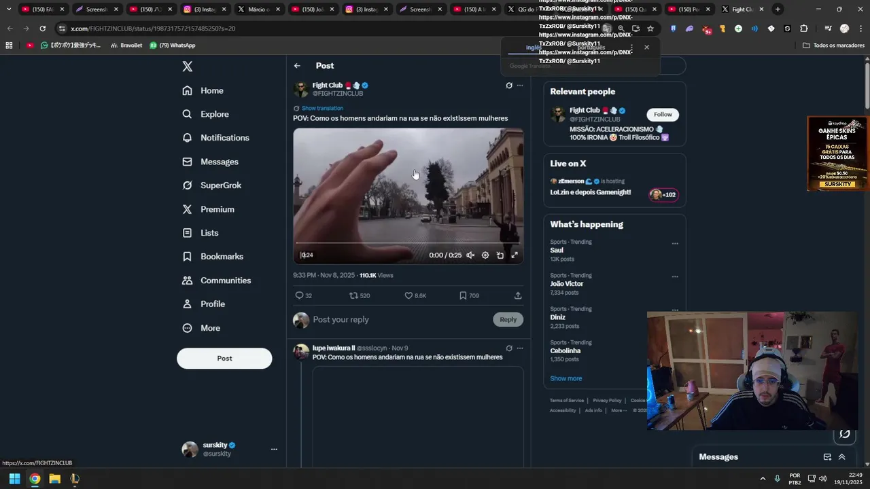
Task: Expand video to fullscreen
Action: (x=515, y=255)
